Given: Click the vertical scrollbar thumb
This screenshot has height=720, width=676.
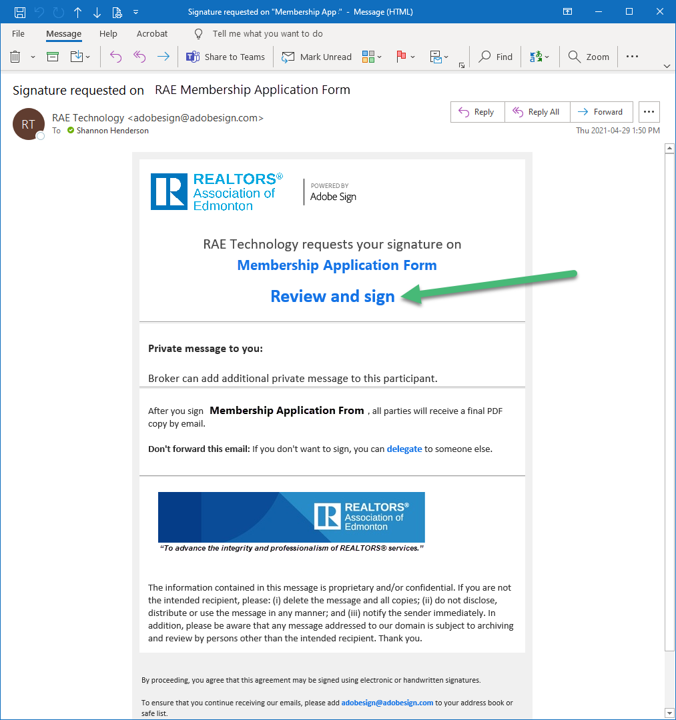Looking at the screenshot, I should click(669, 402).
